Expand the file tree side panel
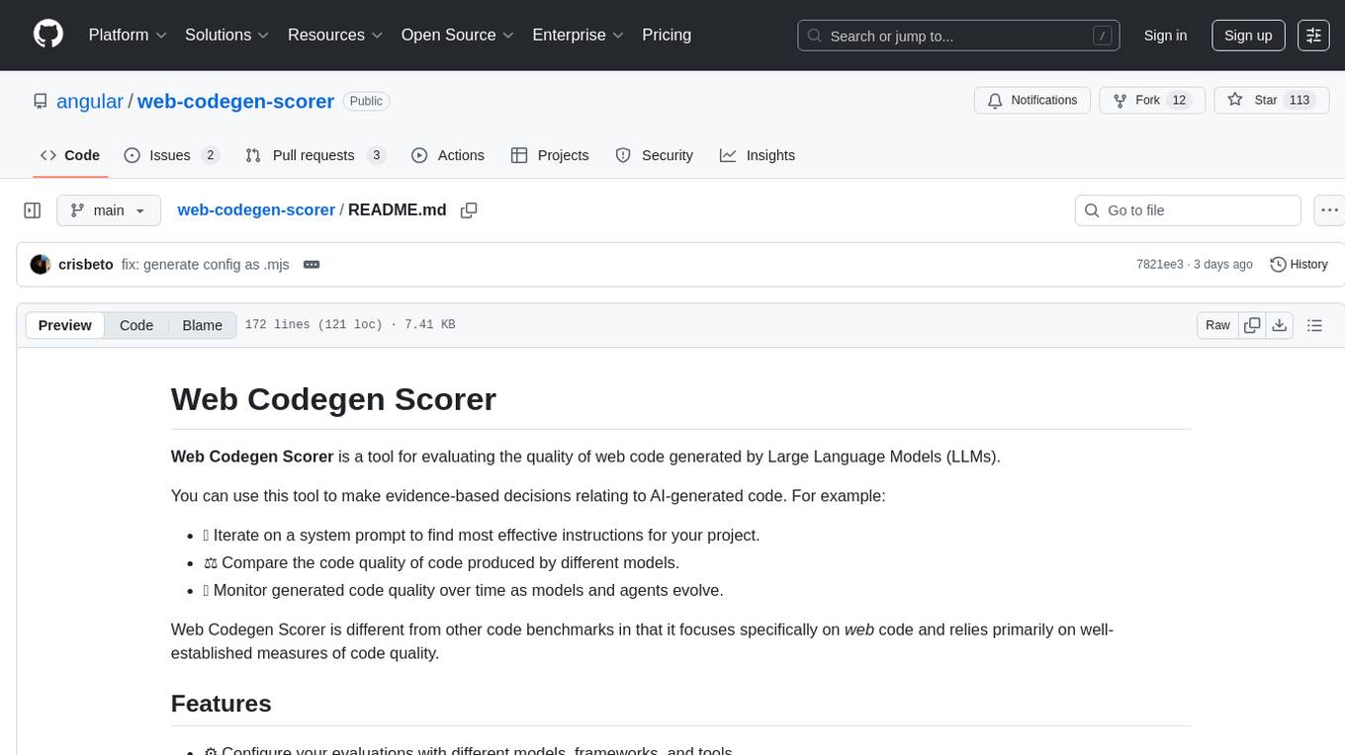1345x755 pixels. (x=33, y=210)
